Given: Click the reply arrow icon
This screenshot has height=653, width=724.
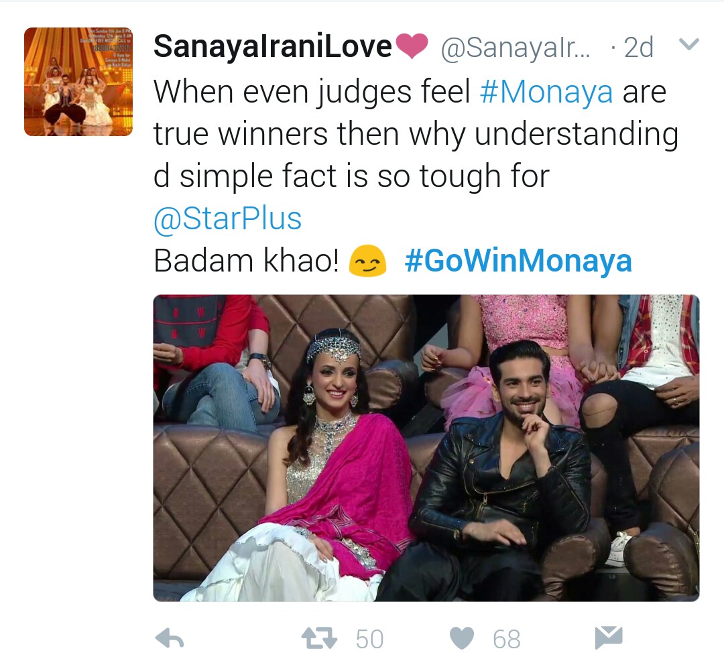Looking at the screenshot, I should point(170,639).
